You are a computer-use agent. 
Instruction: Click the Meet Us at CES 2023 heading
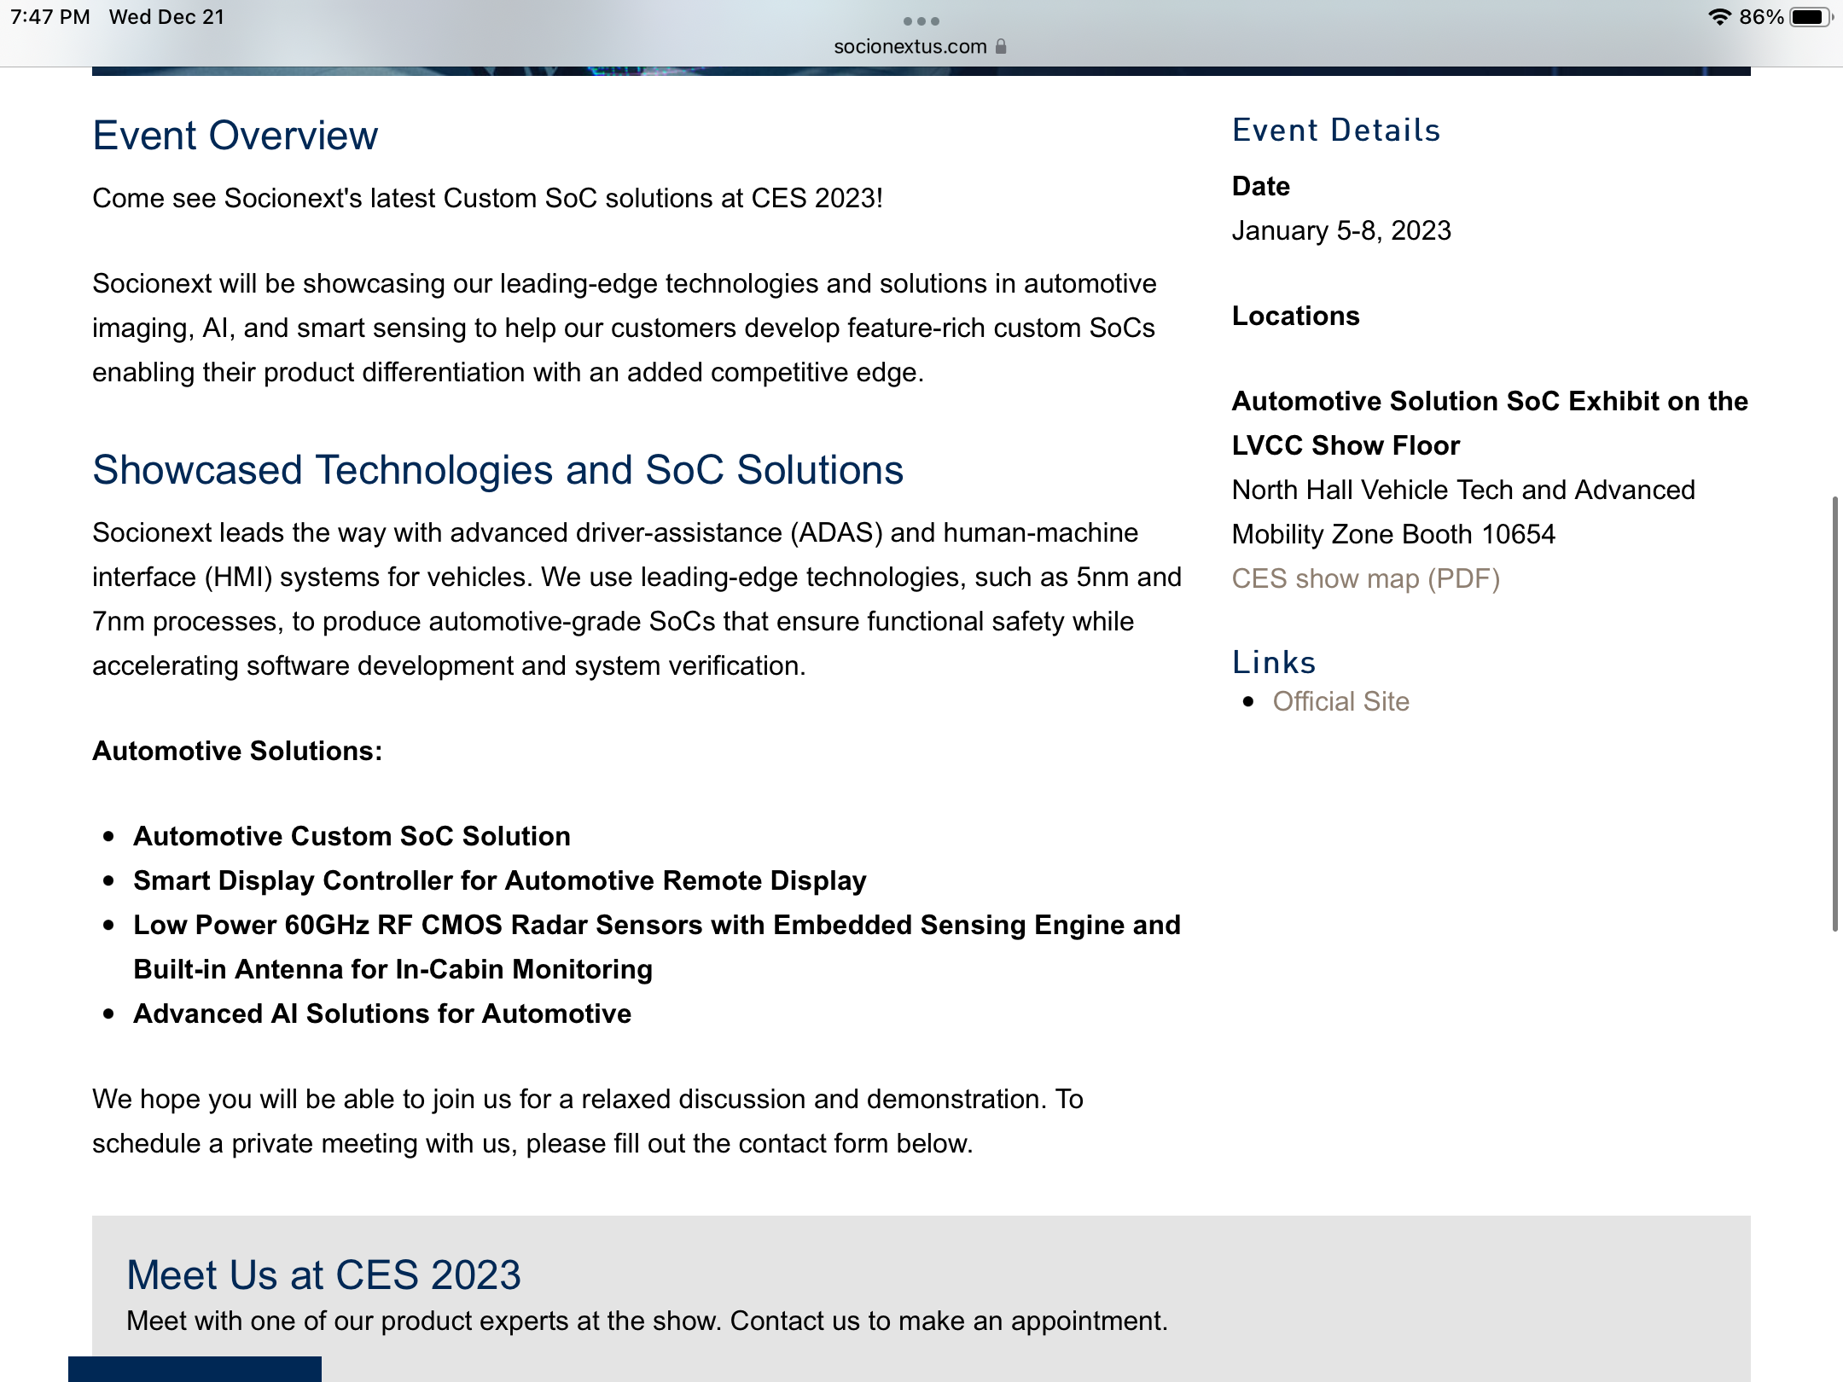coord(323,1275)
